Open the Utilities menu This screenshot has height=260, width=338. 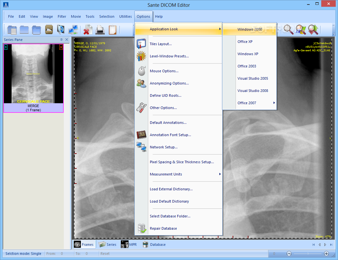[125, 16]
